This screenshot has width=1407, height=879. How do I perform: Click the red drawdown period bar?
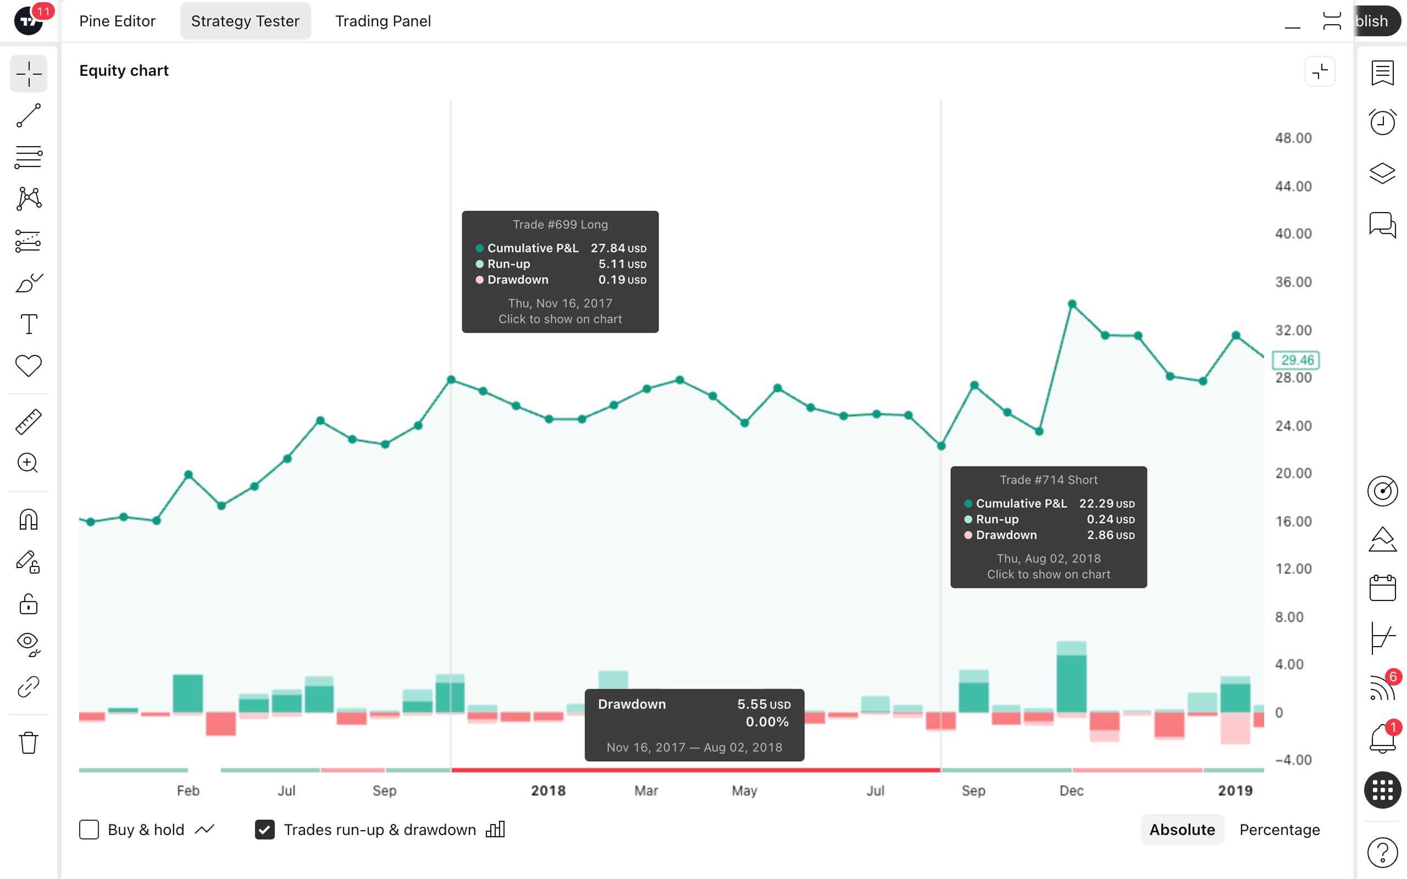coord(695,770)
